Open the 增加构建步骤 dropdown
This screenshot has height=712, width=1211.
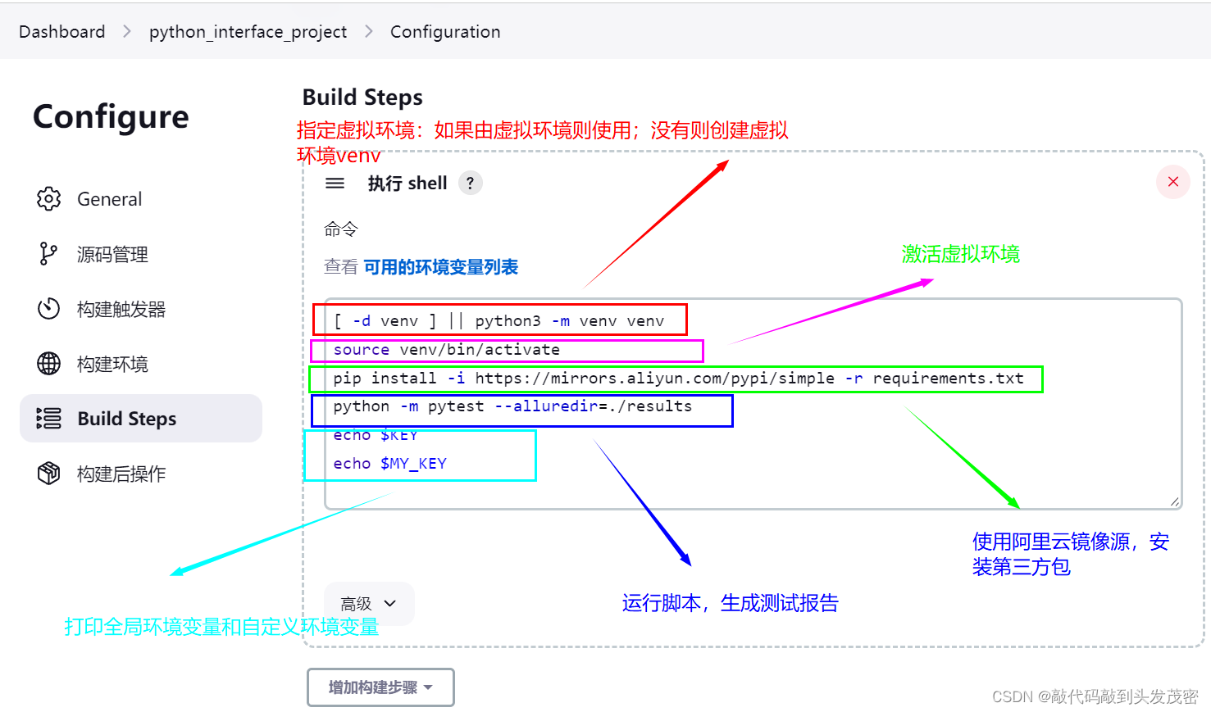[x=380, y=687]
